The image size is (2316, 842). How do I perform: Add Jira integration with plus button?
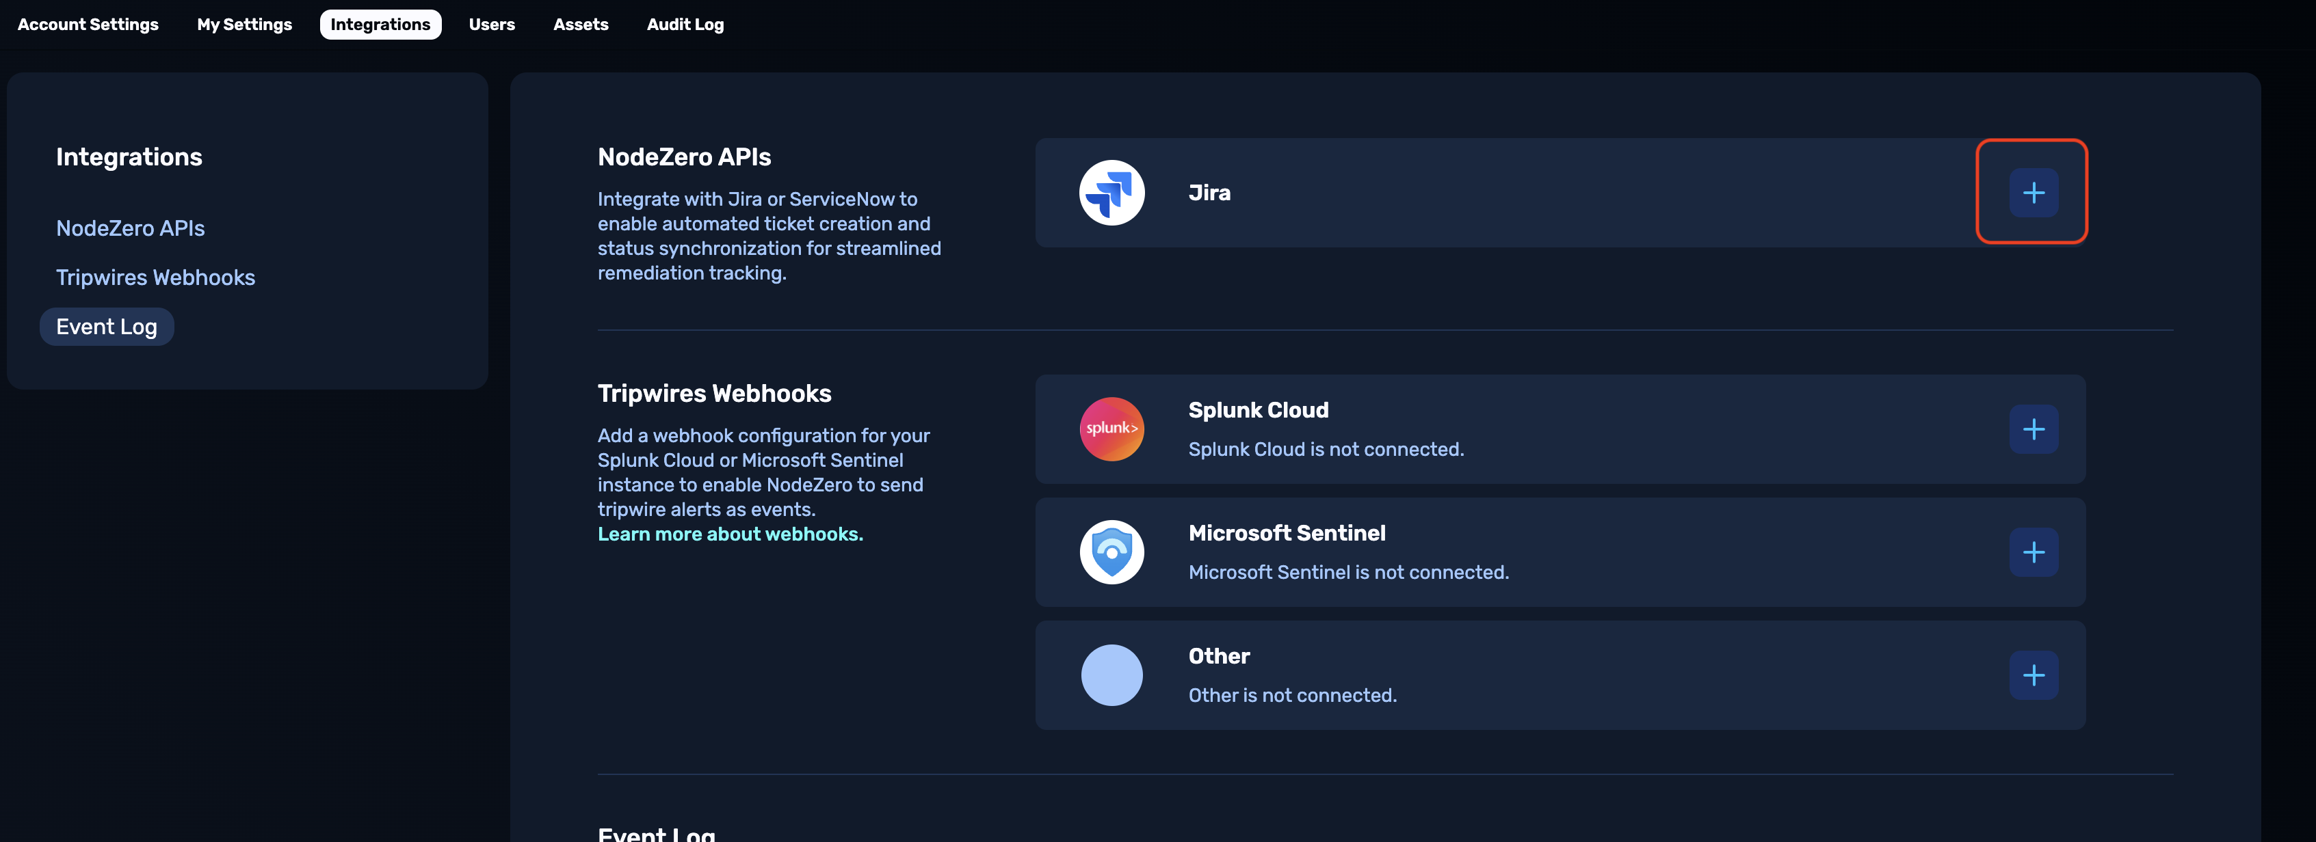[x=2033, y=192]
